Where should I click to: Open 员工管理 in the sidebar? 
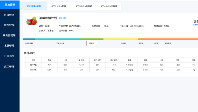tap(9, 67)
